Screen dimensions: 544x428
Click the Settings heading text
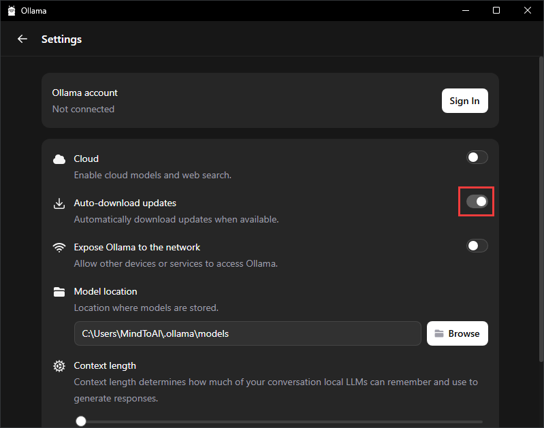[x=62, y=39]
